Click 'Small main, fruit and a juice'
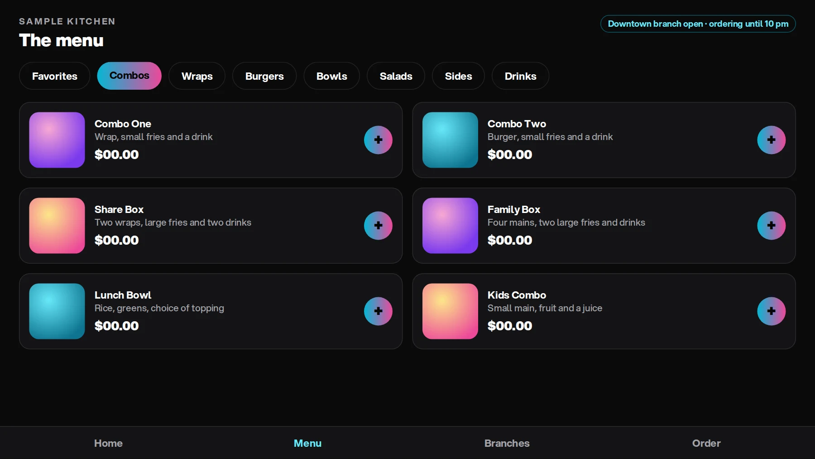Viewport: 815px width, 459px height. pos(545,308)
